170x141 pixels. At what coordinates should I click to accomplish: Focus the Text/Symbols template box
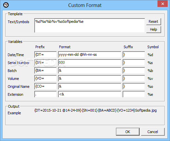[x=90, y=25]
